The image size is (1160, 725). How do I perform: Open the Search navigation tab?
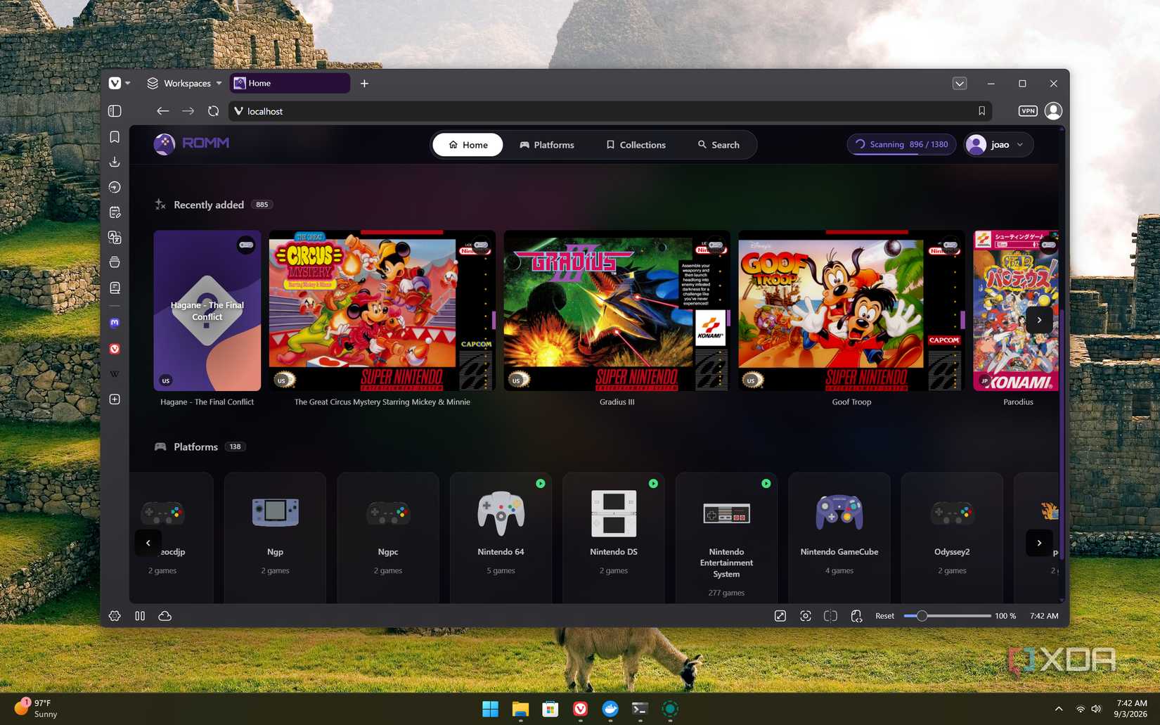(x=718, y=145)
